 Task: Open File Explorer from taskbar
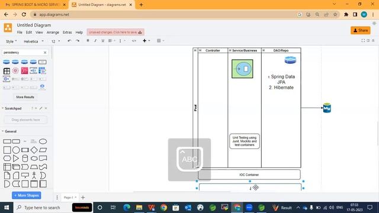[139, 208]
